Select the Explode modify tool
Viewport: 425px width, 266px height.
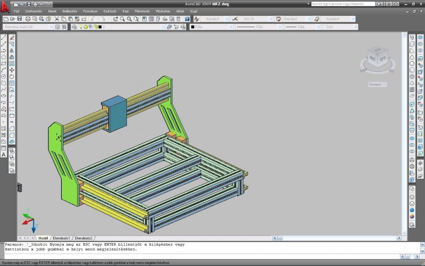12,142
